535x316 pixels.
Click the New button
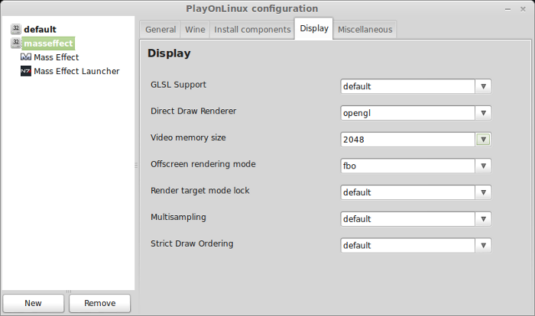pyautogui.click(x=34, y=303)
